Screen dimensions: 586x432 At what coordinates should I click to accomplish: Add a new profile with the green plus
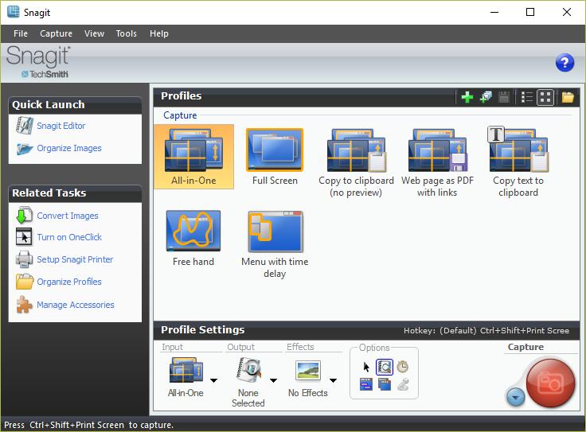(x=467, y=97)
